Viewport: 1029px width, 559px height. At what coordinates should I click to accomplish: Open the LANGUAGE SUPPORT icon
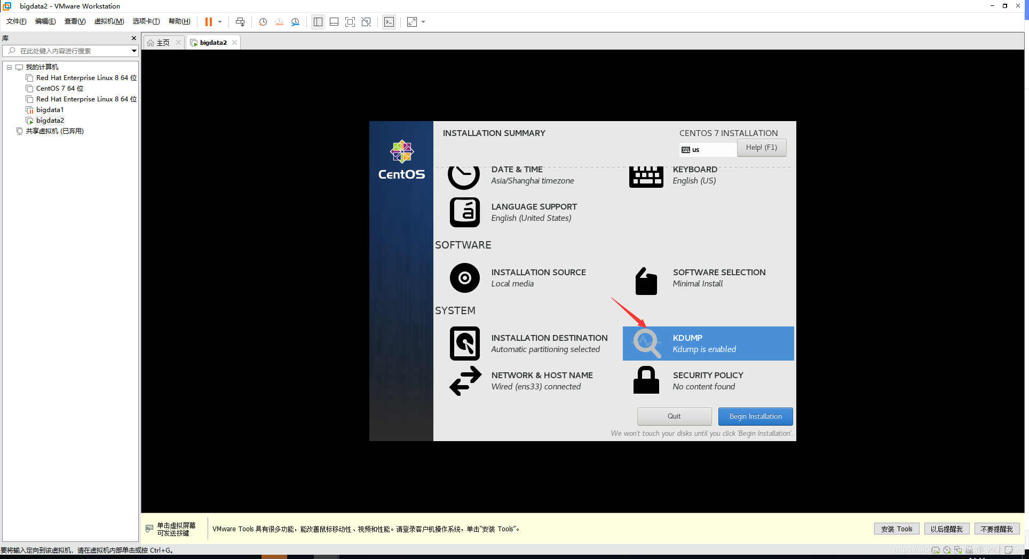click(x=465, y=212)
